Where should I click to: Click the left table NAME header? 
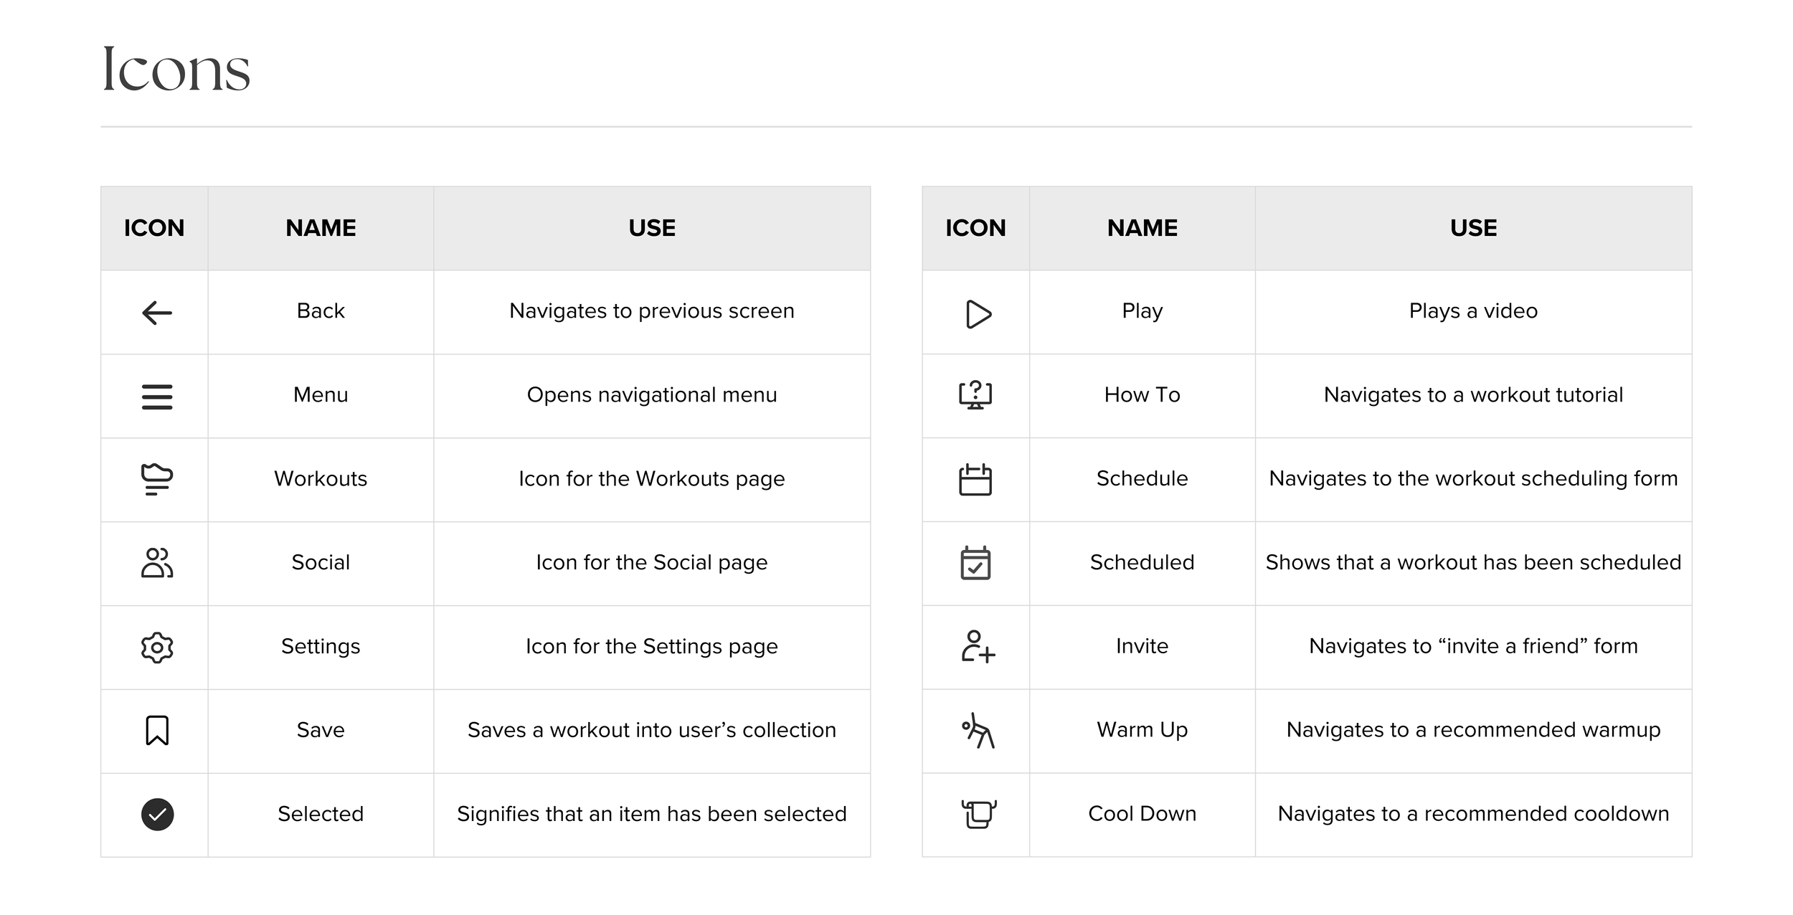tap(321, 228)
